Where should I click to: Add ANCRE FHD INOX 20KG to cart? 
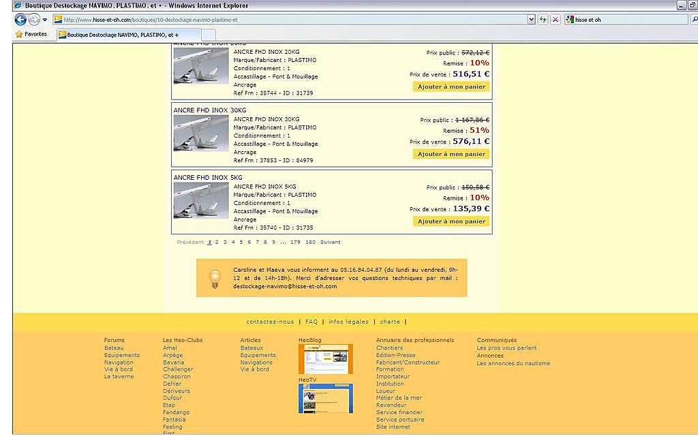(451, 87)
